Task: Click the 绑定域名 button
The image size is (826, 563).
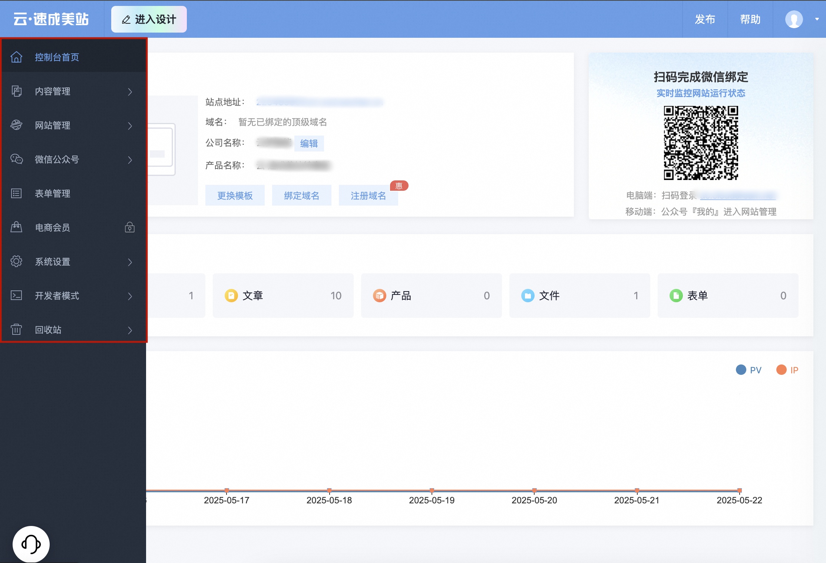Action: (302, 195)
